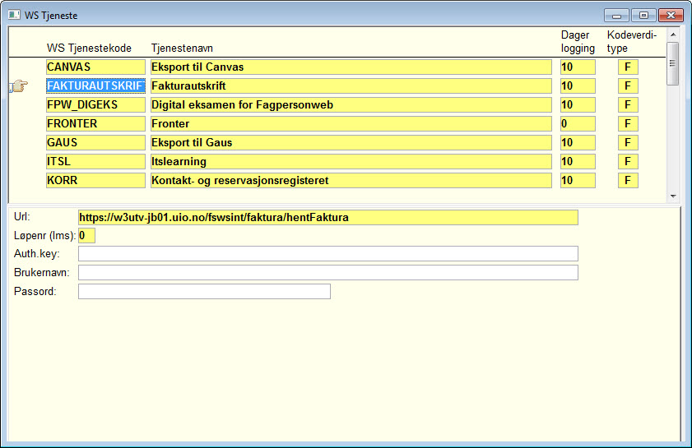692x448 pixels.
Task: Click the 'Itslearning' service name field
Action: click(351, 161)
